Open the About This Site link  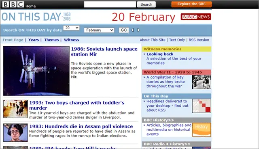coord(153,40)
